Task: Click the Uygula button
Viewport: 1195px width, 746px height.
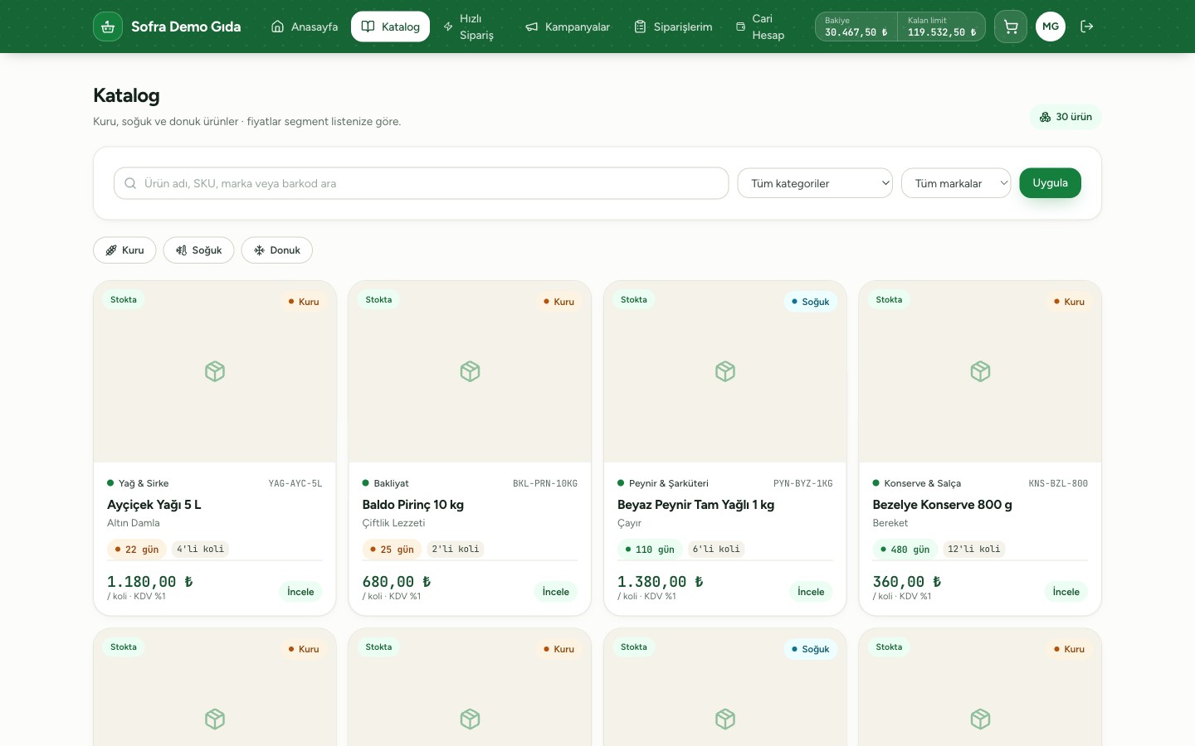Action: [1050, 183]
